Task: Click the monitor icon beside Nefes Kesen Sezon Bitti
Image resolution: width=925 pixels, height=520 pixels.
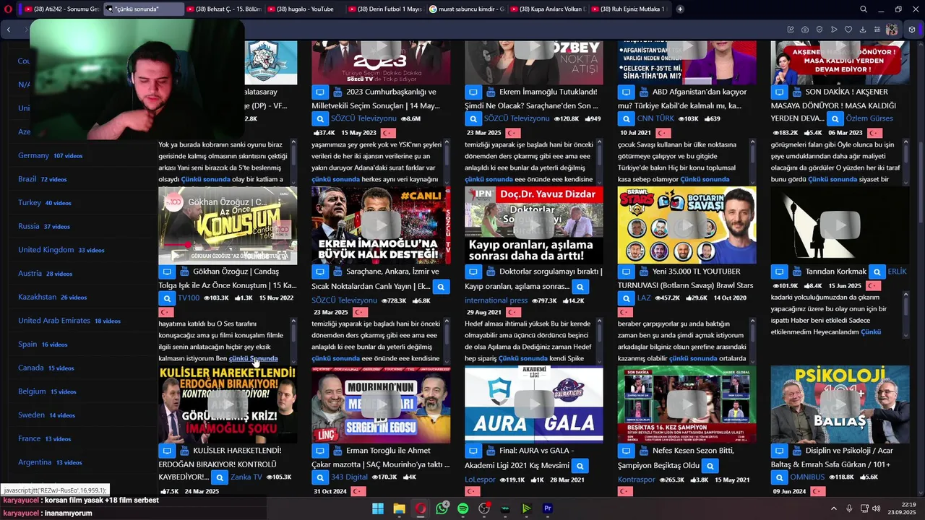Action: point(626,451)
